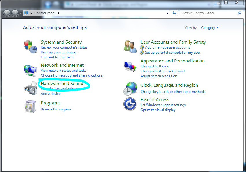Click Add or remove user accounts
Viewport: 246px width, 172px height.
(x=167, y=47)
